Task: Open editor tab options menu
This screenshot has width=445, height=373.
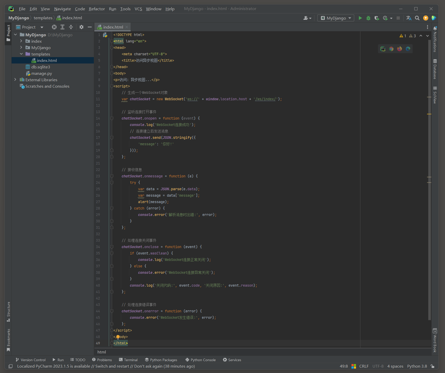Action: 428,27
